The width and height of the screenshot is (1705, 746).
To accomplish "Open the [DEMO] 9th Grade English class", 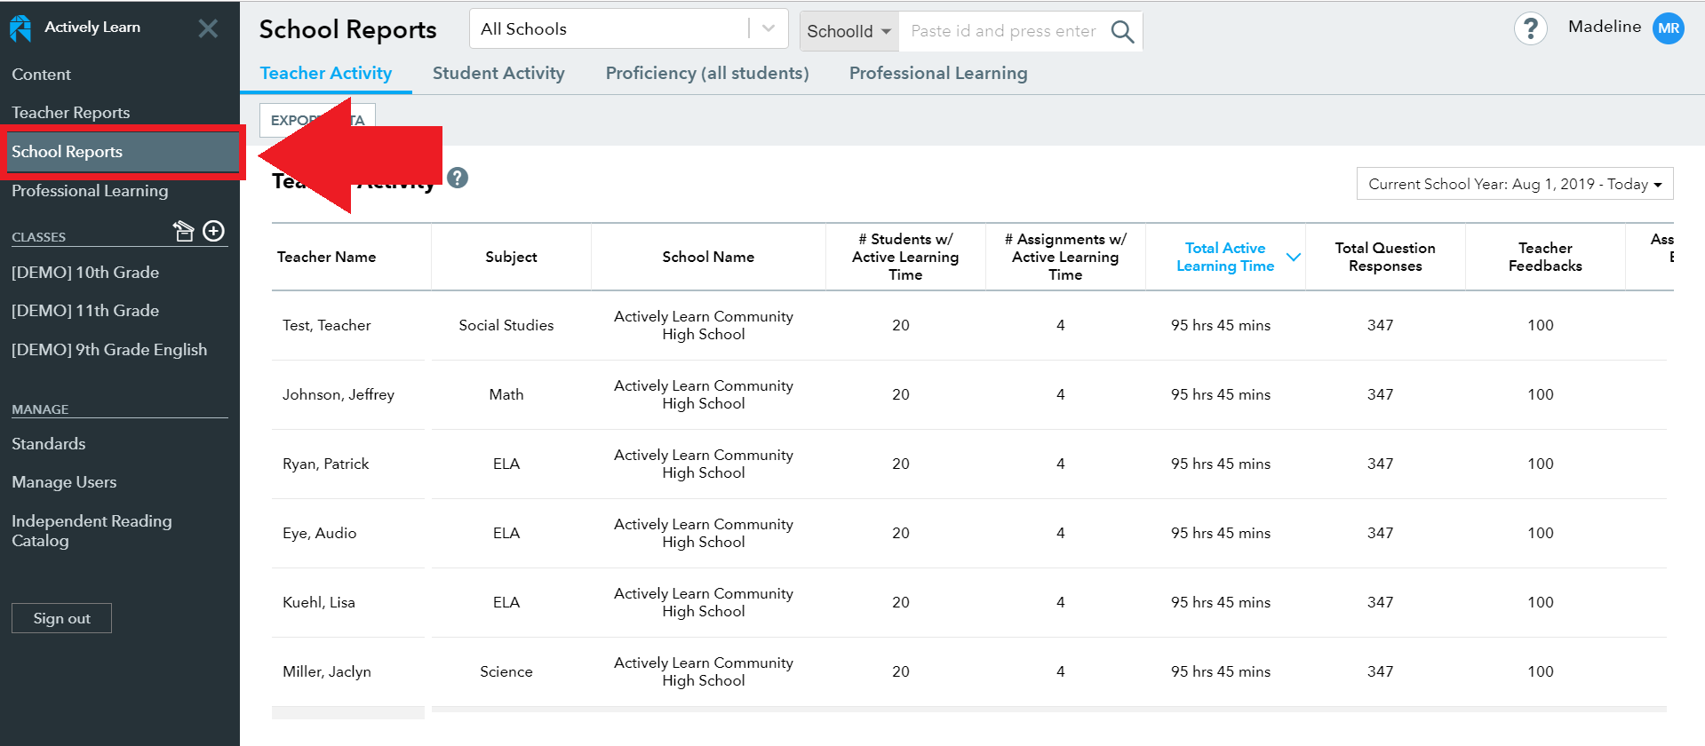I will pos(109,350).
